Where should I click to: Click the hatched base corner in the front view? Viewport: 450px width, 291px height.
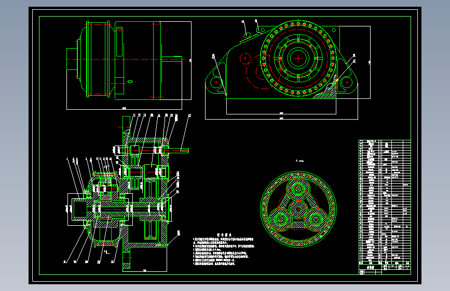326,94
